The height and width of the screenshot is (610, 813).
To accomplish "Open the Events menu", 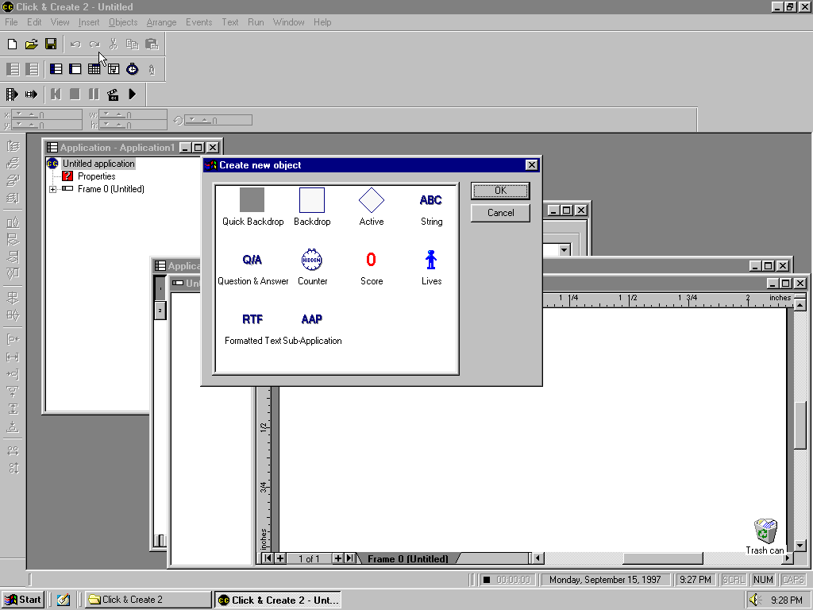I will point(199,22).
